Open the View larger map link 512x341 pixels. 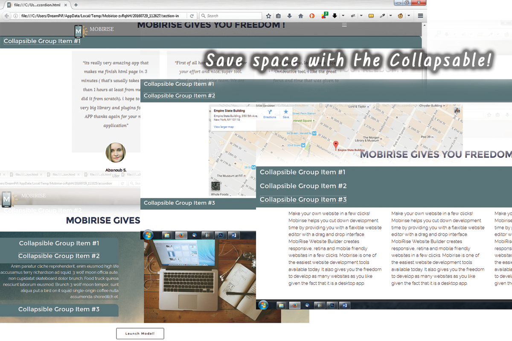pos(224,127)
